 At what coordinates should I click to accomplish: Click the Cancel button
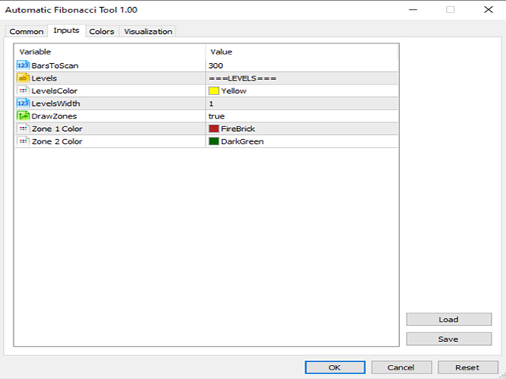pyautogui.click(x=401, y=367)
